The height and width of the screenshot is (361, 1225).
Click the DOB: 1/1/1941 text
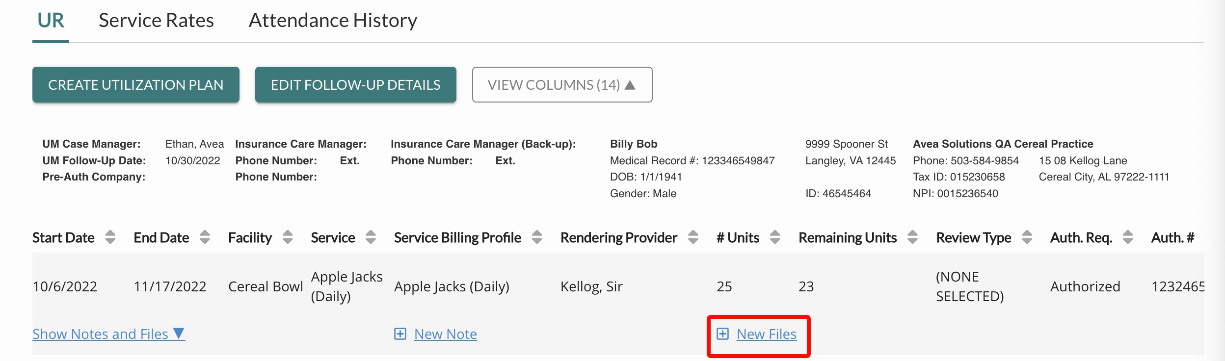click(646, 177)
